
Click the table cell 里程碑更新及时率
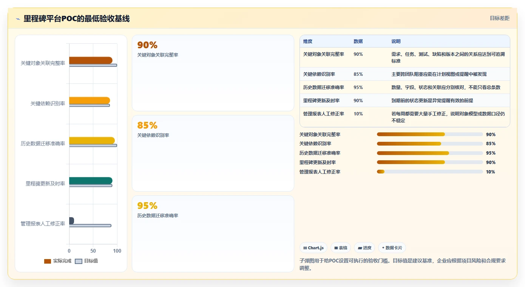click(x=321, y=101)
